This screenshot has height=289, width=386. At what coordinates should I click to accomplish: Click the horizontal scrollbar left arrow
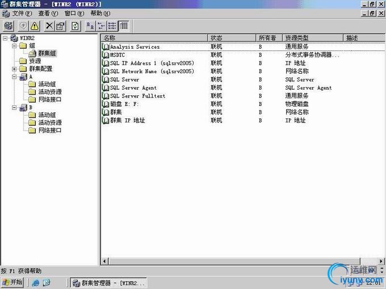click(104, 261)
